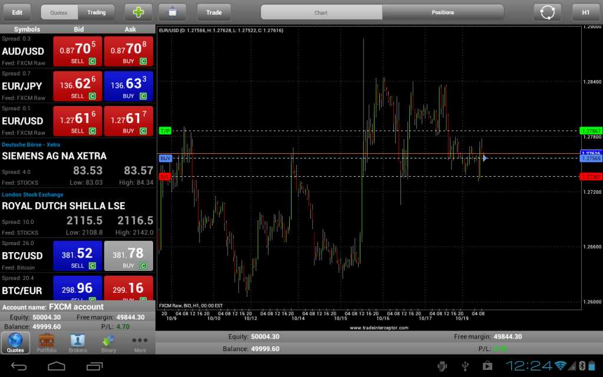The width and height of the screenshot is (603, 377).
Task: Toggle the green C box on AUD/USD Sell
Action: (x=92, y=61)
